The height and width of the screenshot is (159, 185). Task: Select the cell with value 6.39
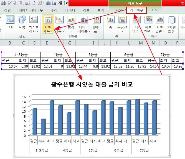[x=24, y=66]
